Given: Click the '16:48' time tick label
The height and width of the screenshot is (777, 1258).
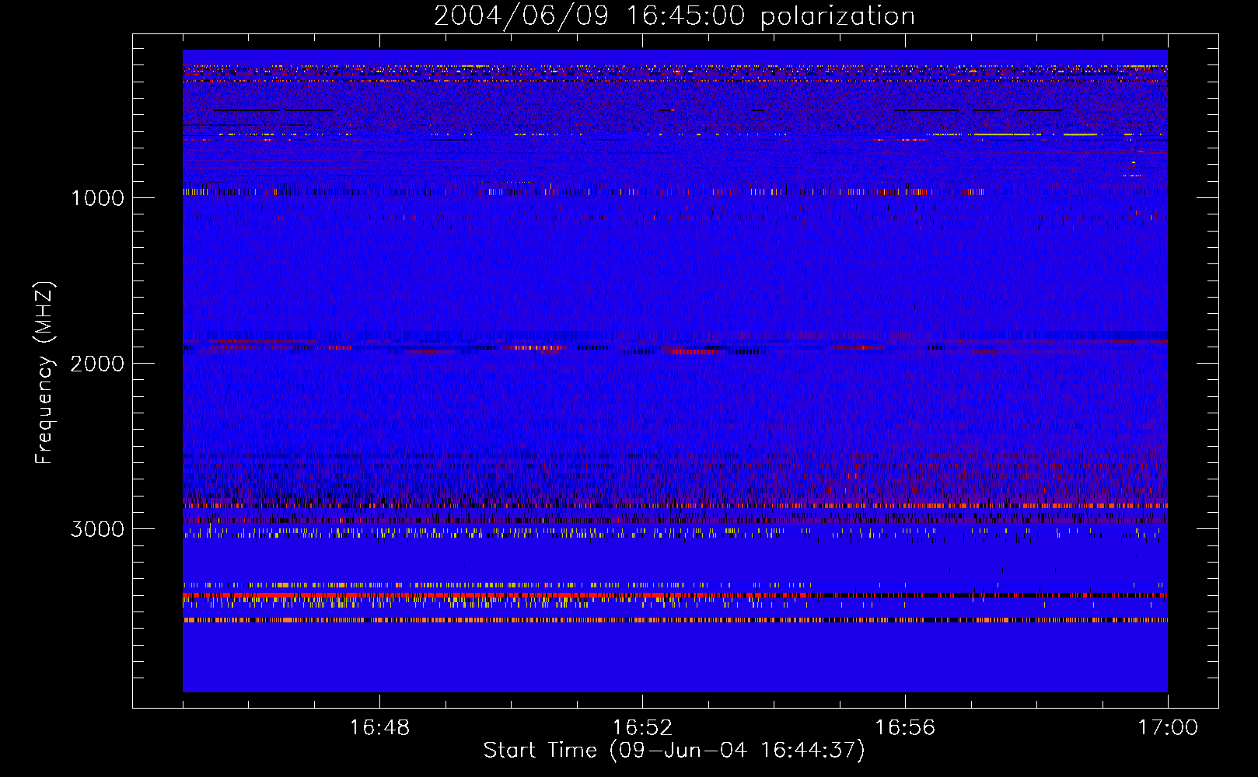Looking at the screenshot, I should 379,728.
